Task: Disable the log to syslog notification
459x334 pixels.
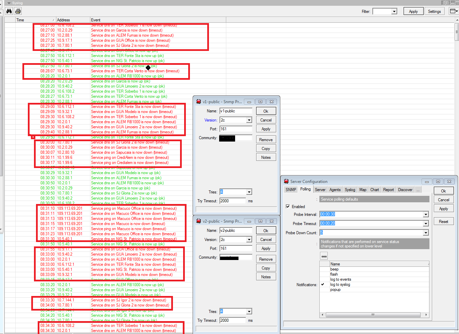Action: click(x=323, y=284)
